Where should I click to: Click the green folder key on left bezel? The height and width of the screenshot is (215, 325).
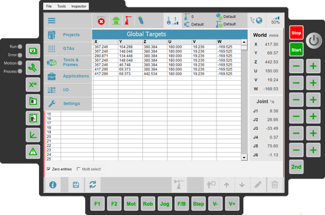[x=33, y=101]
